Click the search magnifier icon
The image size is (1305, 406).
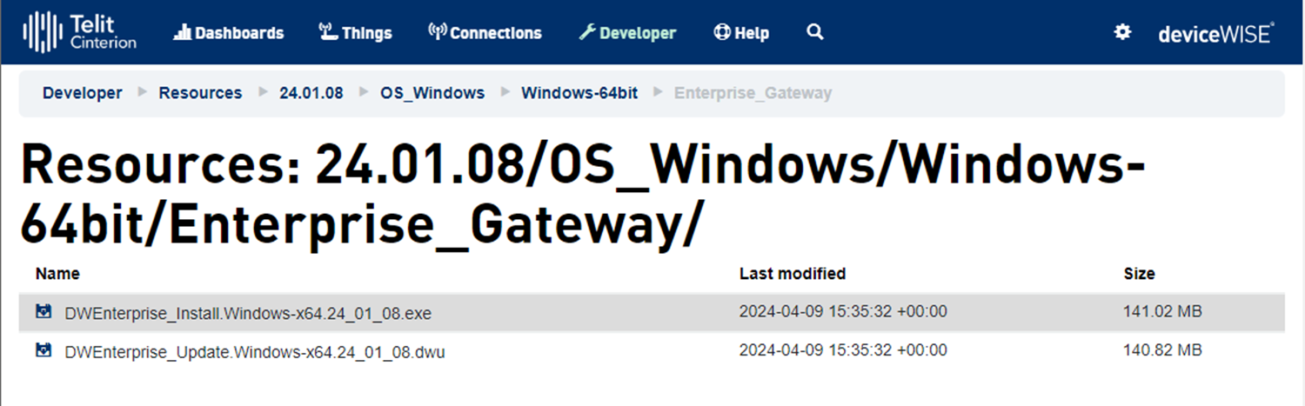point(814,32)
